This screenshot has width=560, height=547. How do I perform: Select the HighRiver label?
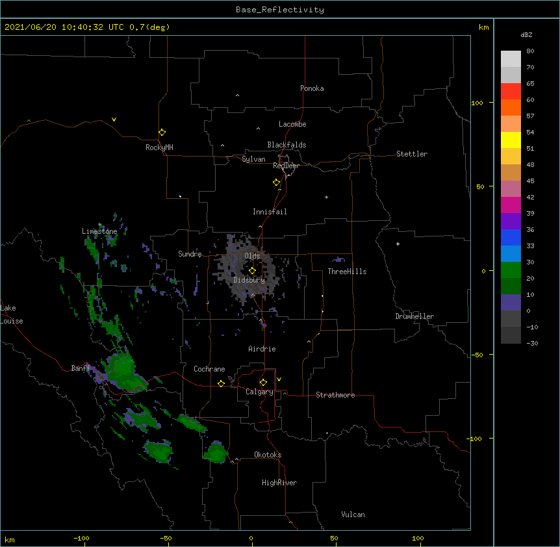point(279,483)
